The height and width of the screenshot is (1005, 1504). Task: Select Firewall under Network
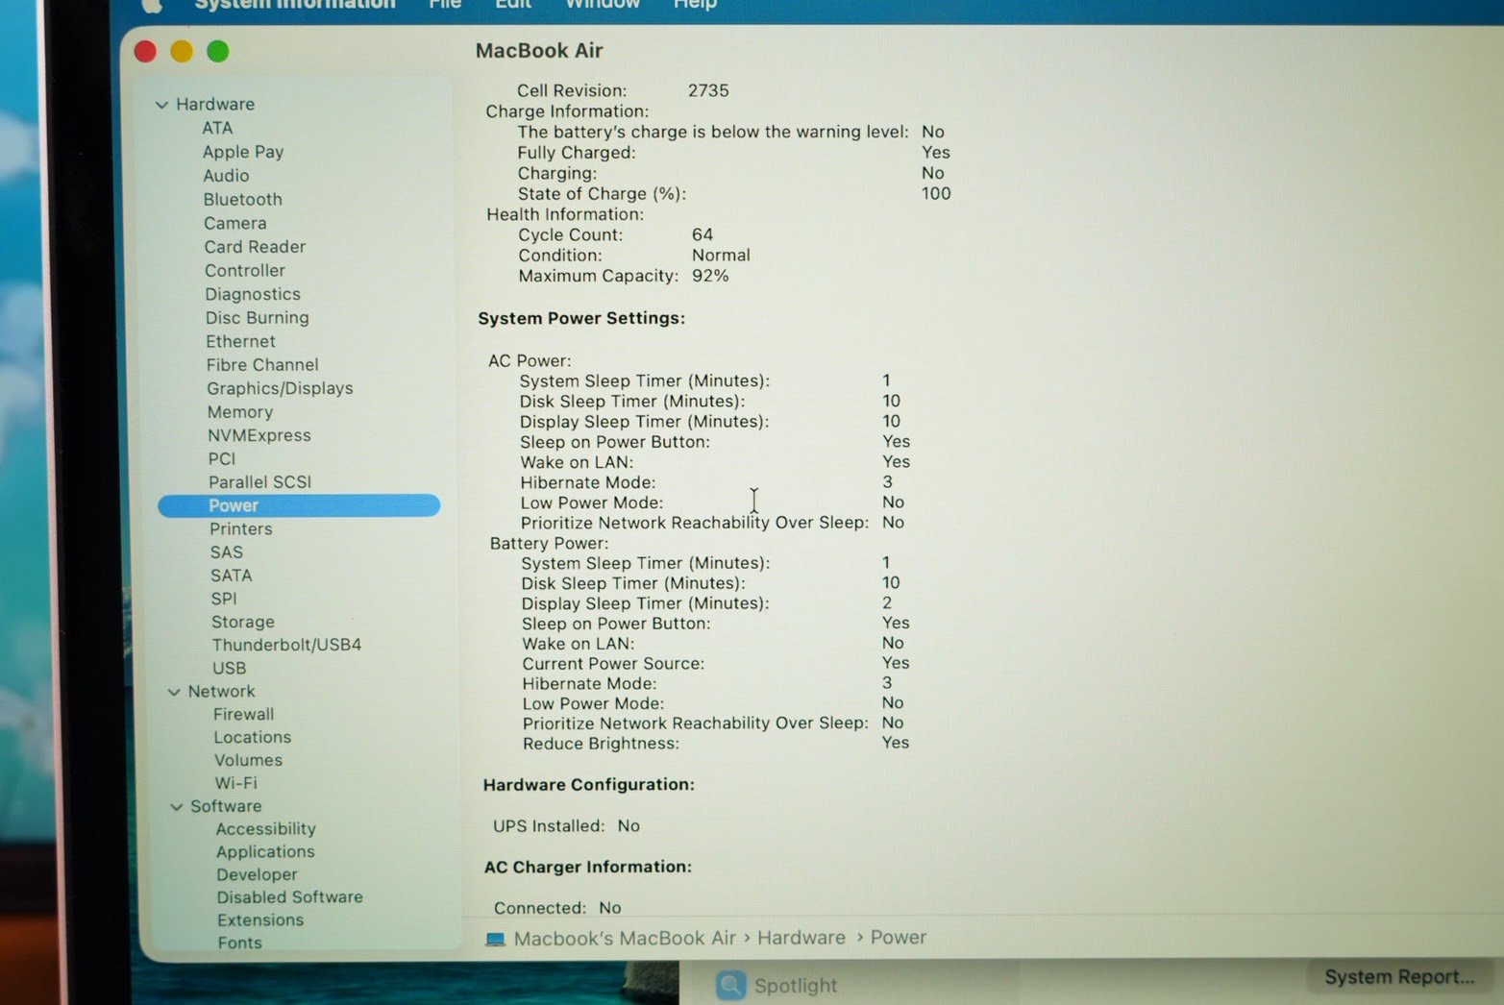pos(243,715)
